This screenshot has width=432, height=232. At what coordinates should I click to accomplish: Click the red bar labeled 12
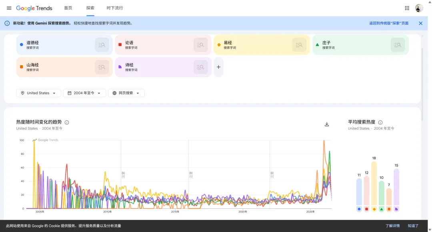(x=366, y=191)
